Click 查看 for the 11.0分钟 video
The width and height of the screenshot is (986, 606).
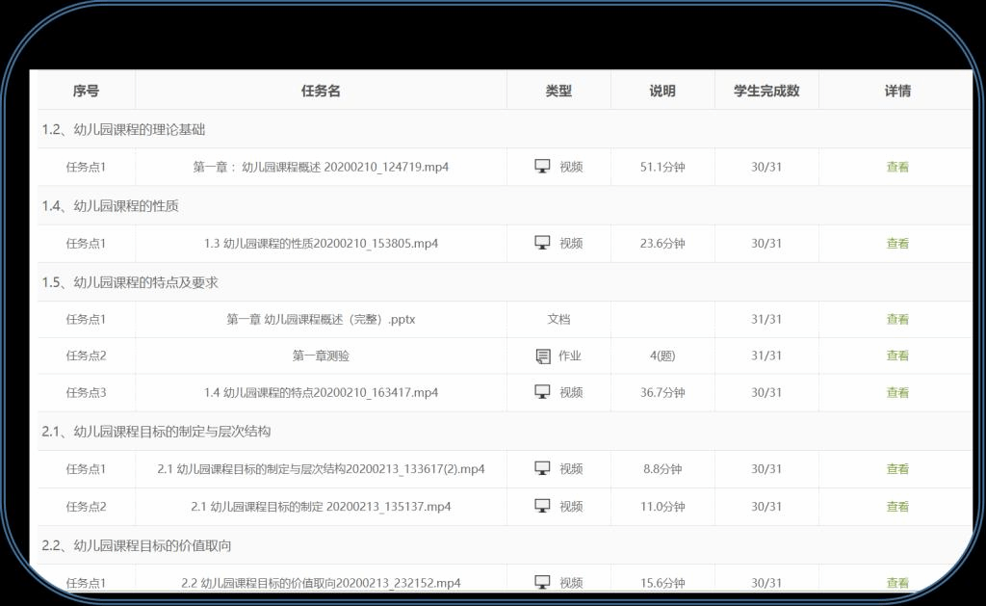click(x=897, y=507)
